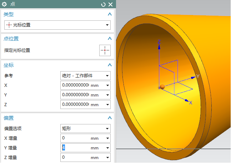Click the Z axis arrow of the coordinate system
This screenshot has width=231, height=163.
(x=159, y=46)
